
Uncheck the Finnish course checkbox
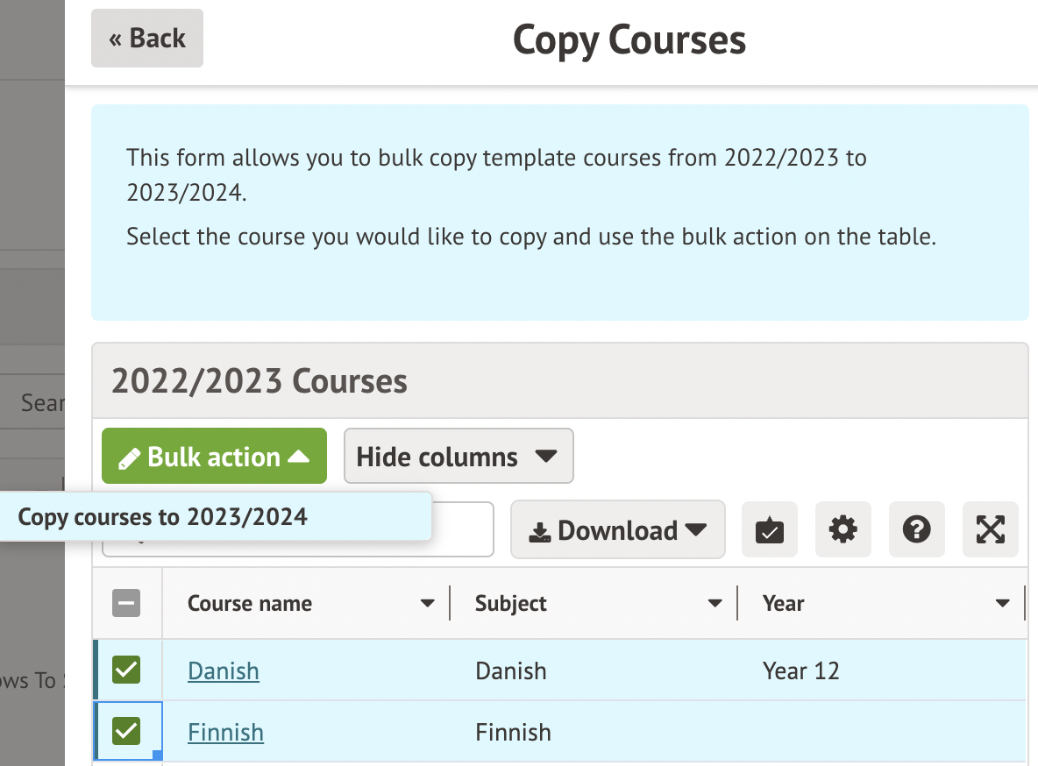(x=126, y=731)
